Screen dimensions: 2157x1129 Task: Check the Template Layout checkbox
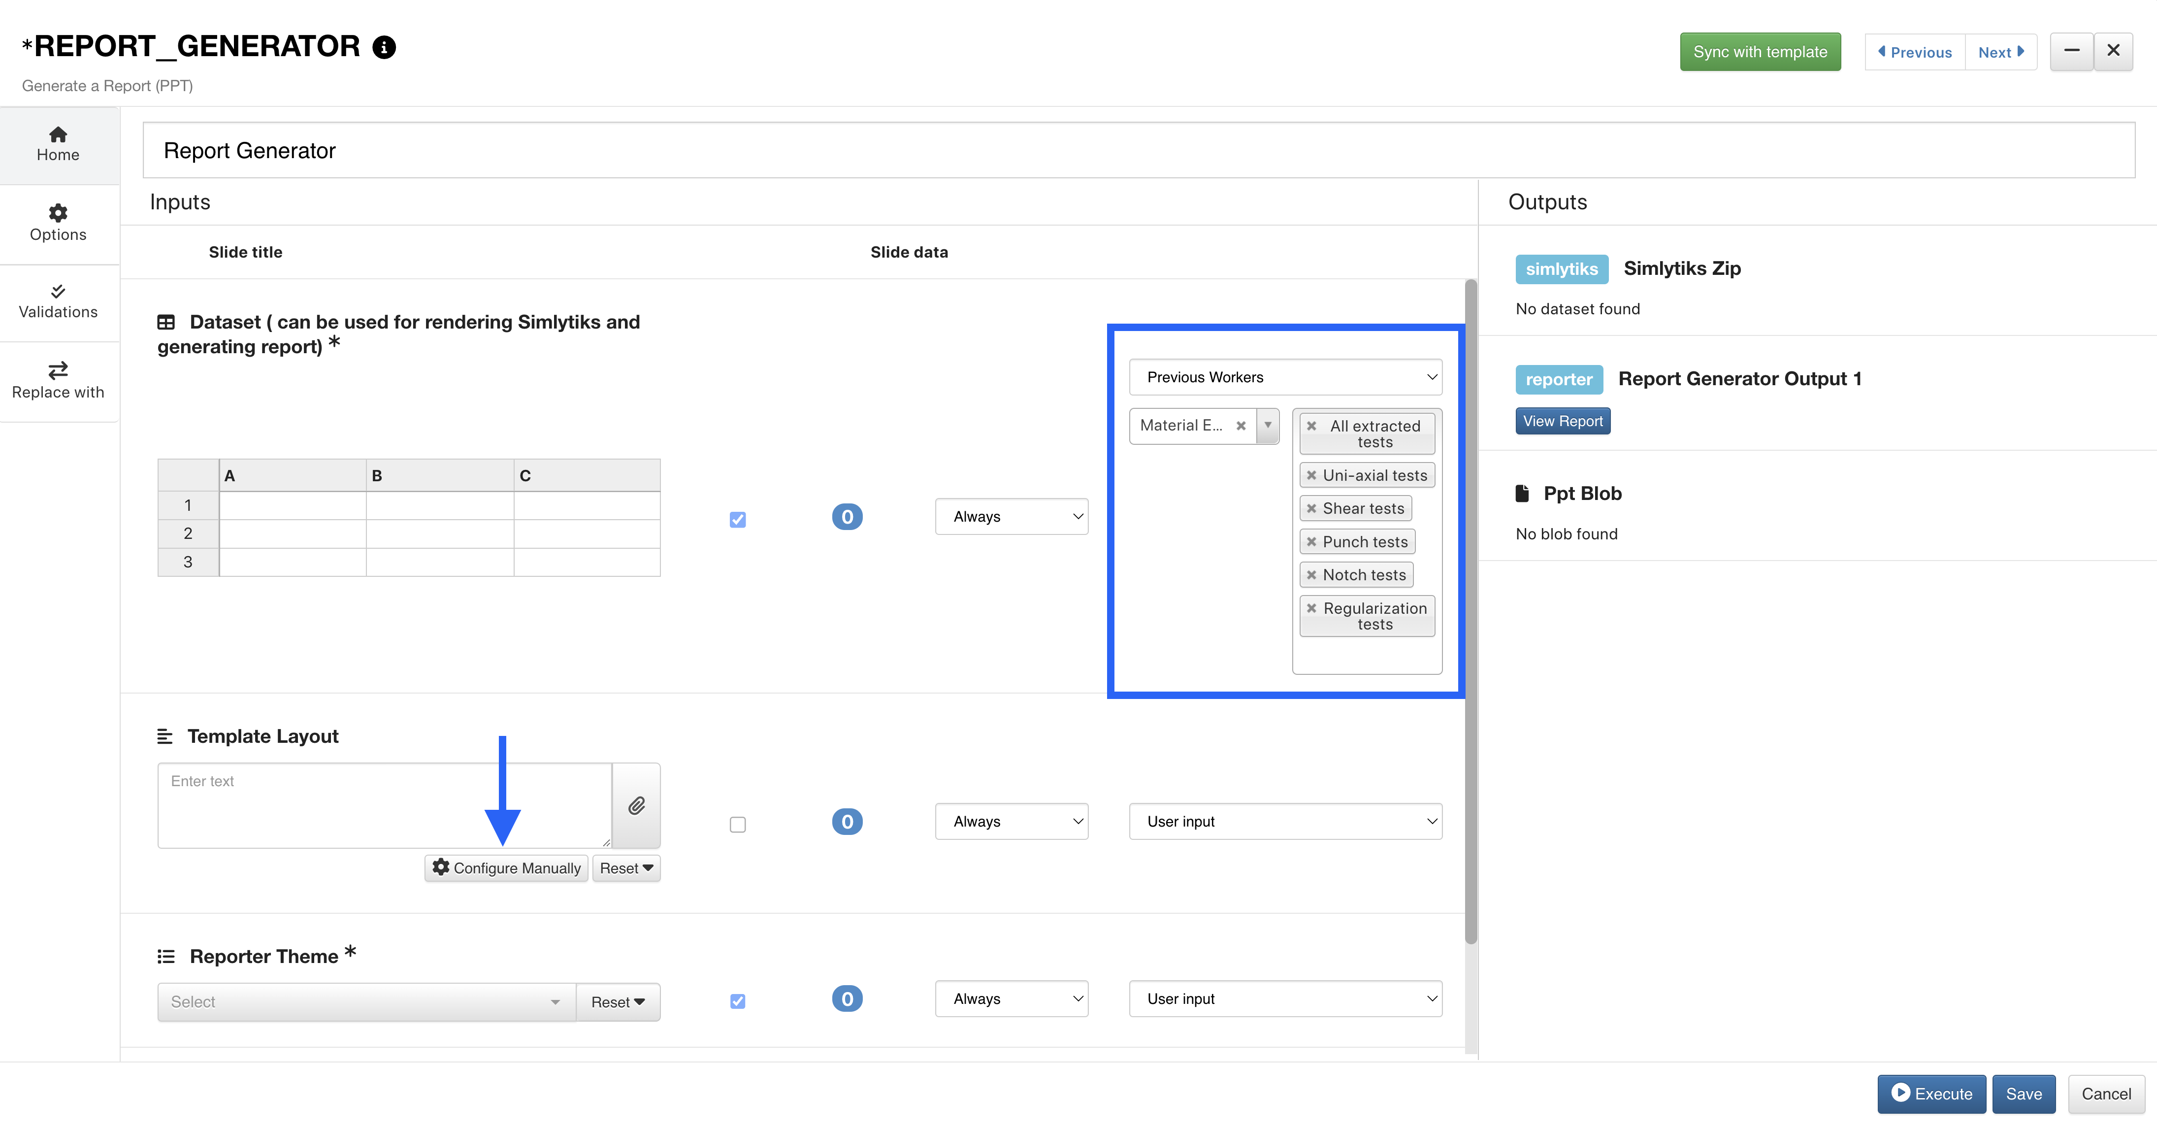738,824
